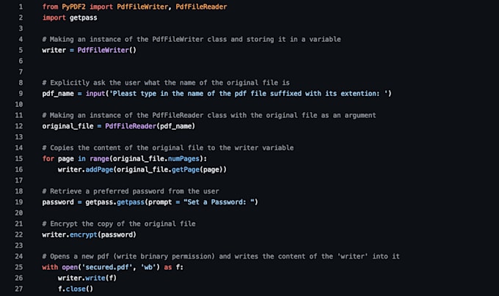The image size is (499, 296).
Task: Click the encrypt method call on line 22
Action: pyautogui.click(x=84, y=234)
